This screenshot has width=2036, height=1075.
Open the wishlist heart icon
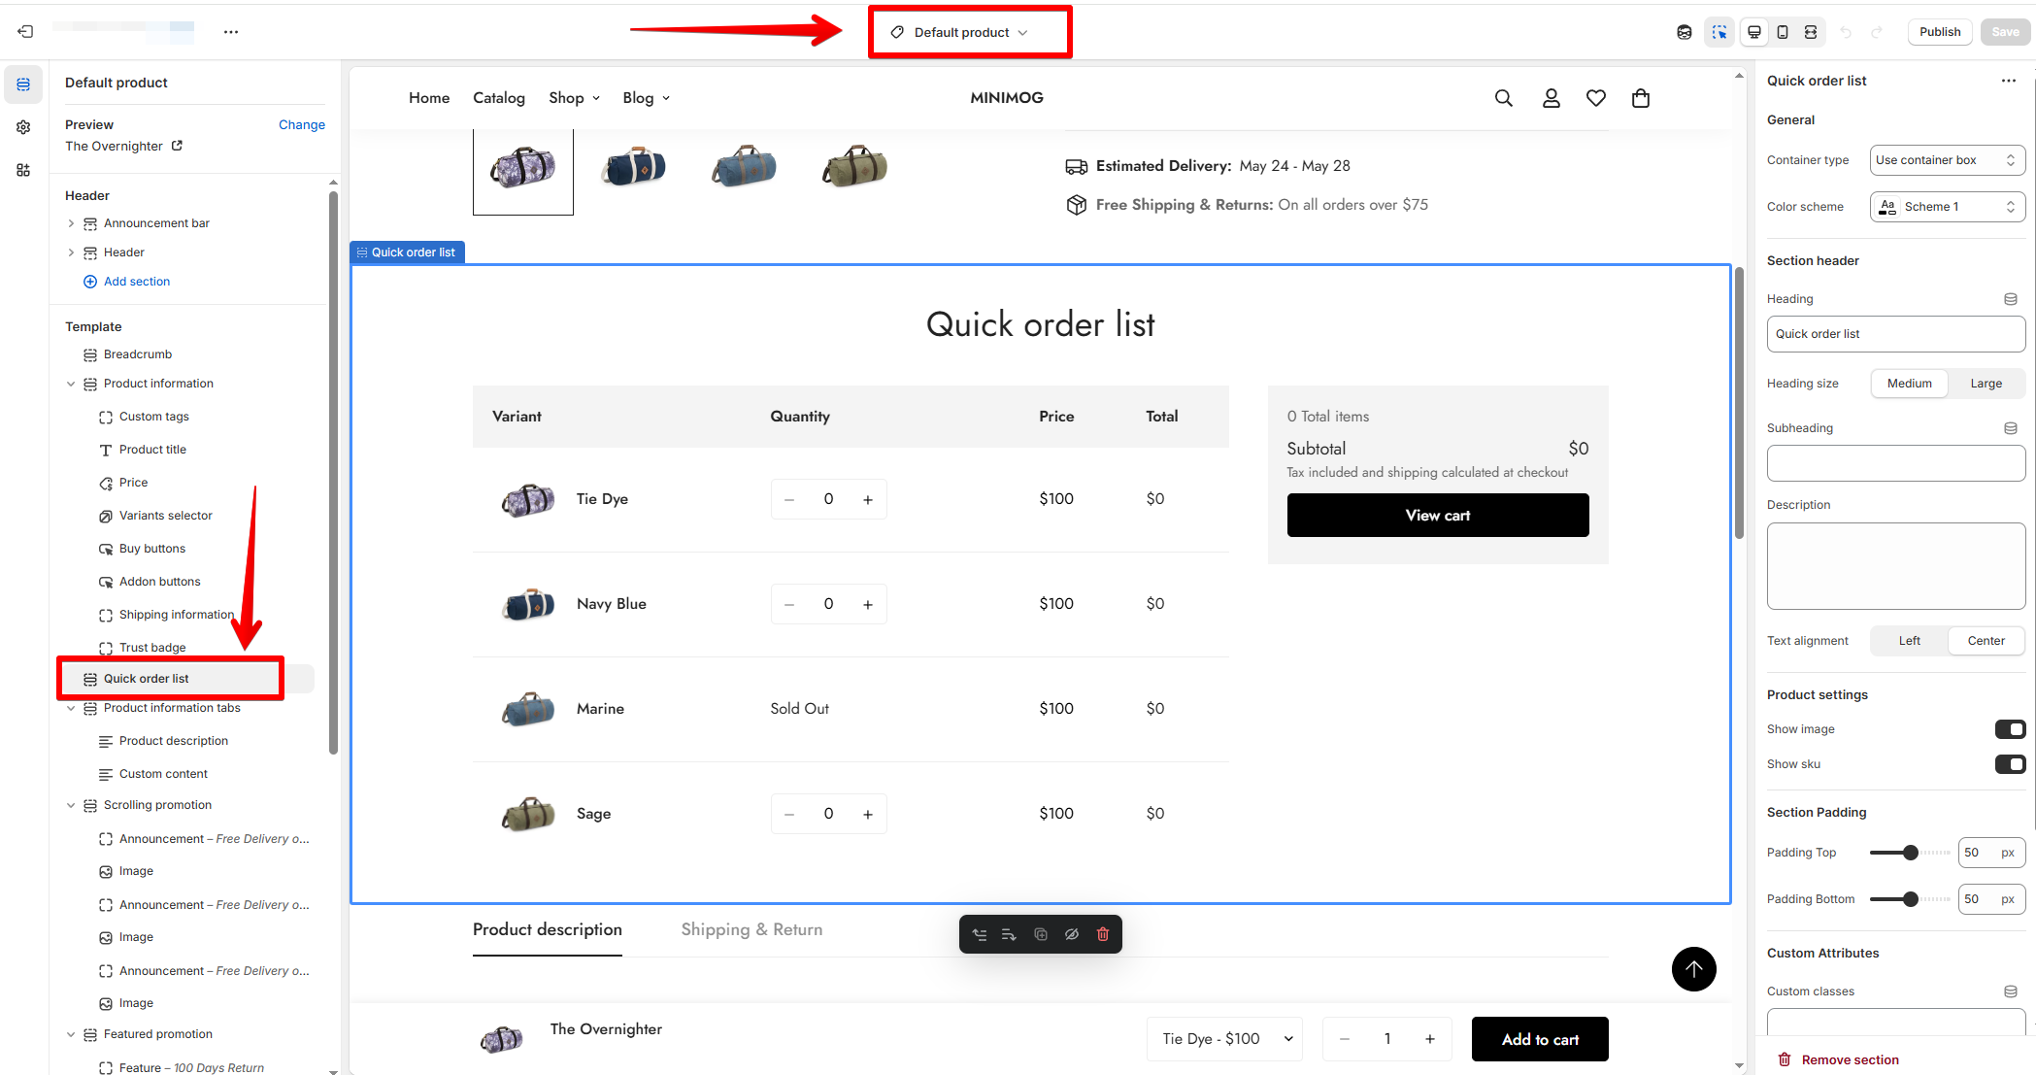pos(1595,98)
